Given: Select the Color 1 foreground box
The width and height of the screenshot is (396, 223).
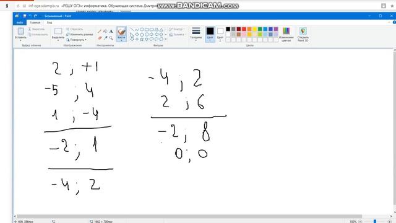Looking at the screenshot, I should 210,34.
